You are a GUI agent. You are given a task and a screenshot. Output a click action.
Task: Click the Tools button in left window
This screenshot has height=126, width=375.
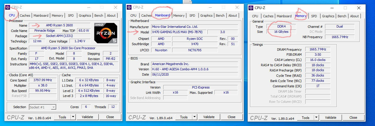(x=62, y=117)
